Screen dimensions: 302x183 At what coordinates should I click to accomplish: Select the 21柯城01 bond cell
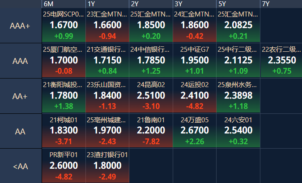(64, 131)
